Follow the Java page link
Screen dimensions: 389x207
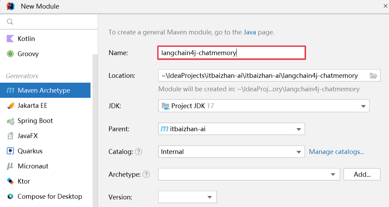(x=249, y=32)
